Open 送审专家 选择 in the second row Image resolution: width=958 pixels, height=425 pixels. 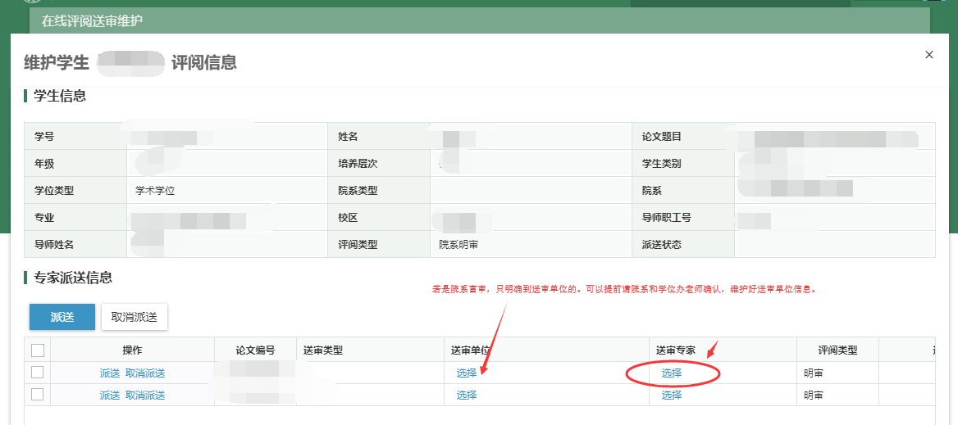coord(672,396)
